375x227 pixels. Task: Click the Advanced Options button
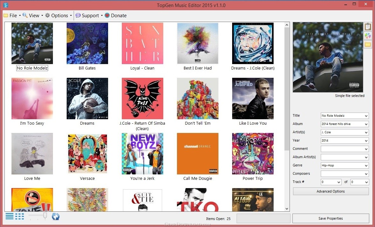click(331, 191)
